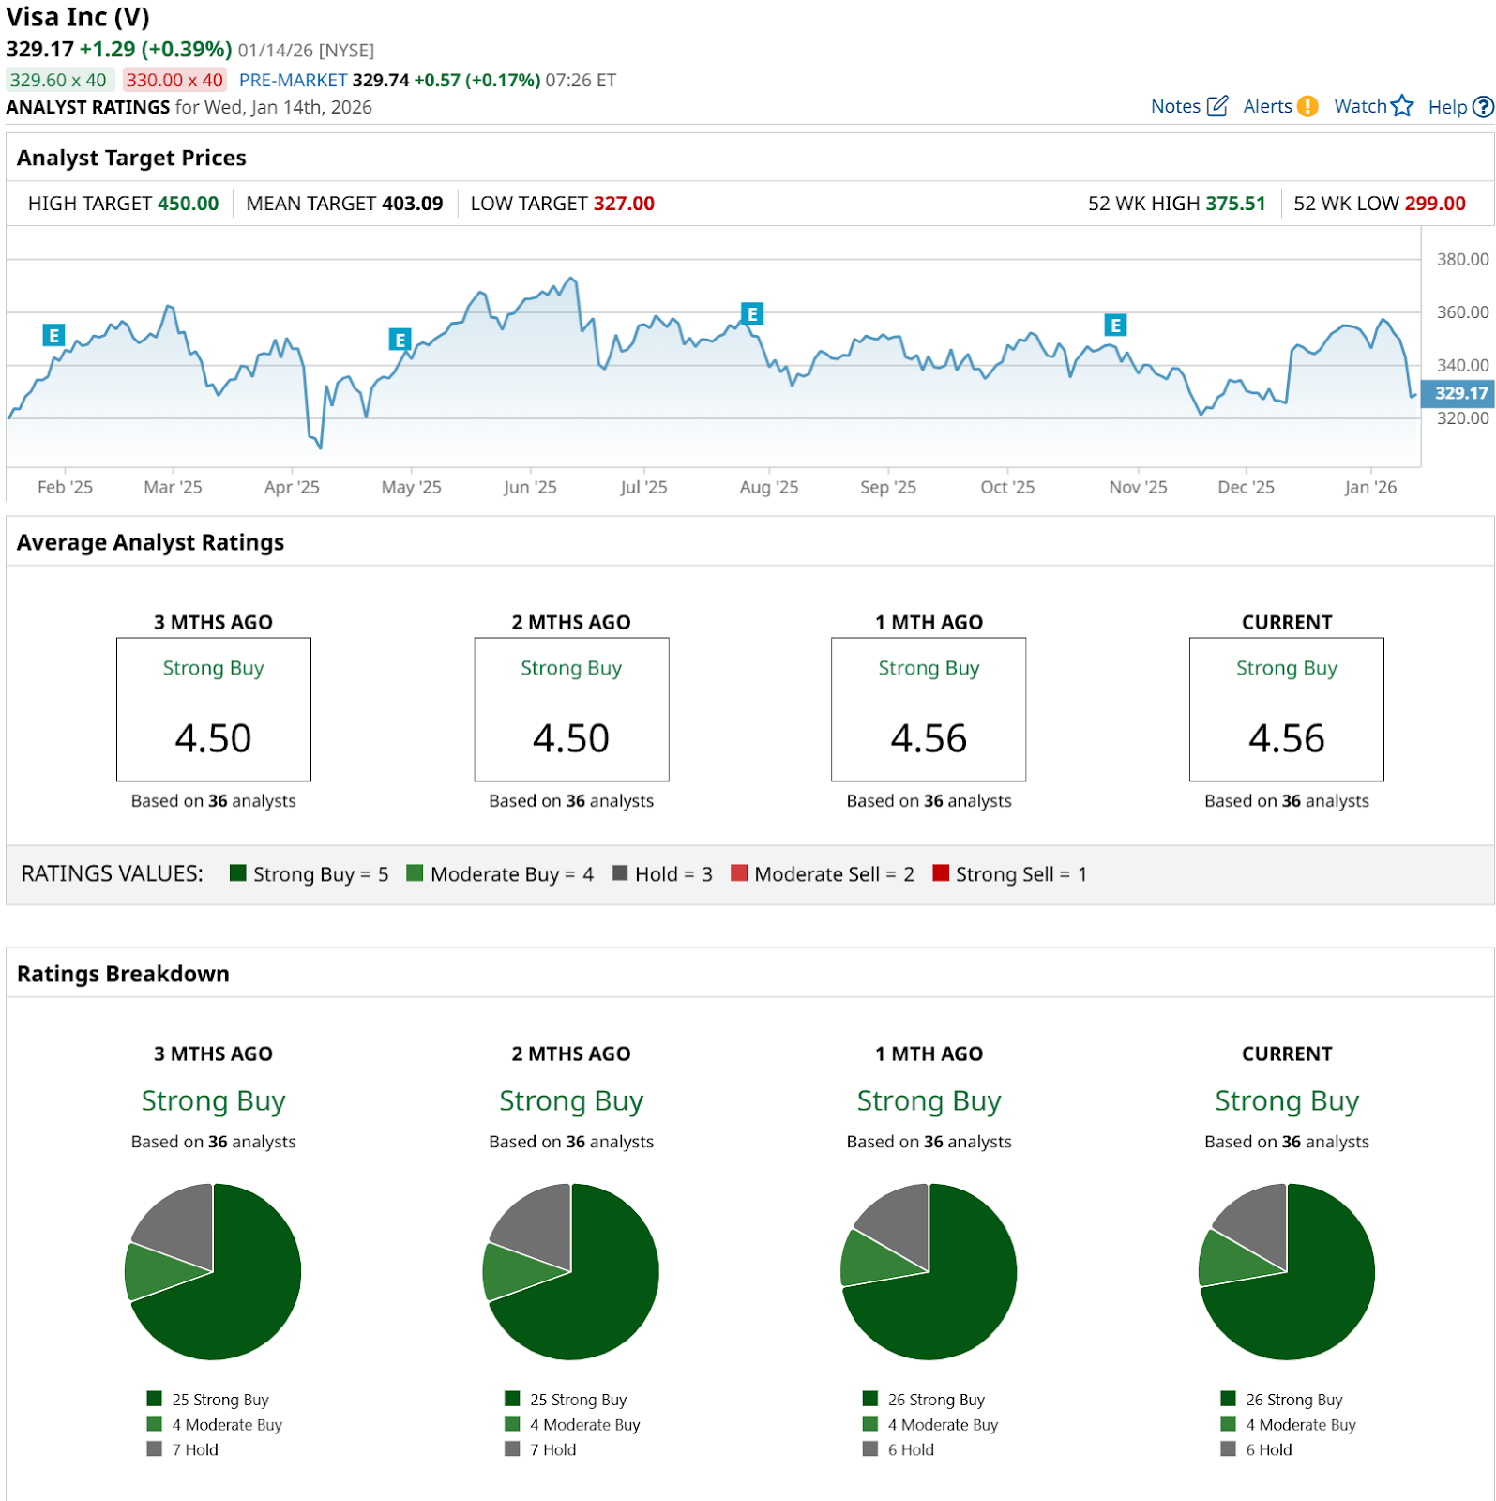Click the 1 Mth Ago pie chart
The width and height of the screenshot is (1496, 1501).
tap(929, 1271)
